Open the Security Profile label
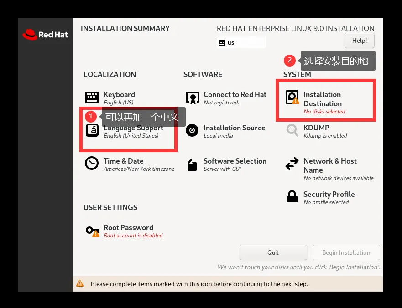The width and height of the screenshot is (402, 308). coord(329,195)
